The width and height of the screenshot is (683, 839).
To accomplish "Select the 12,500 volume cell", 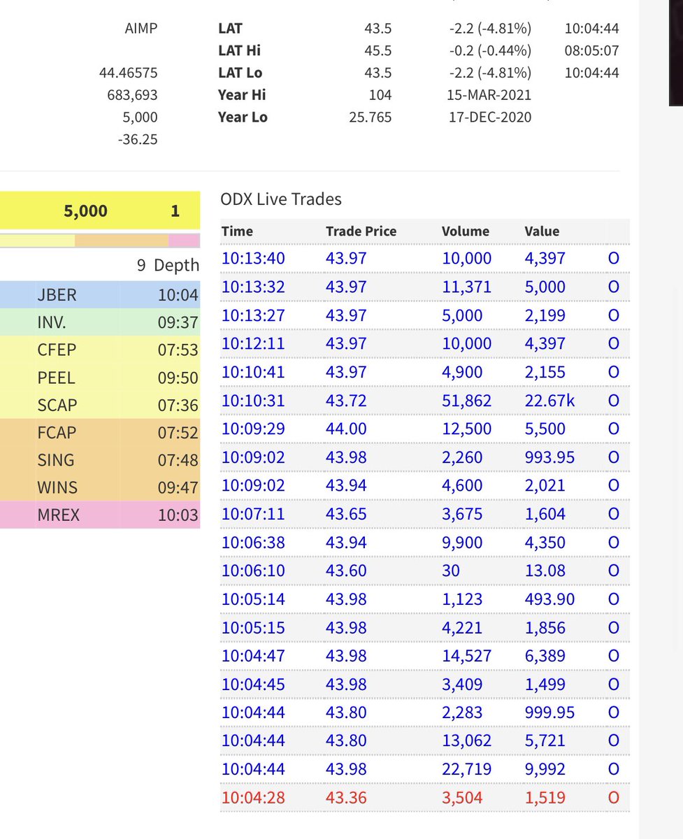I will 467,429.
